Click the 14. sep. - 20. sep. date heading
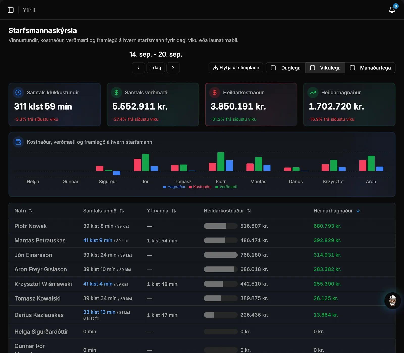 [x=156, y=54]
